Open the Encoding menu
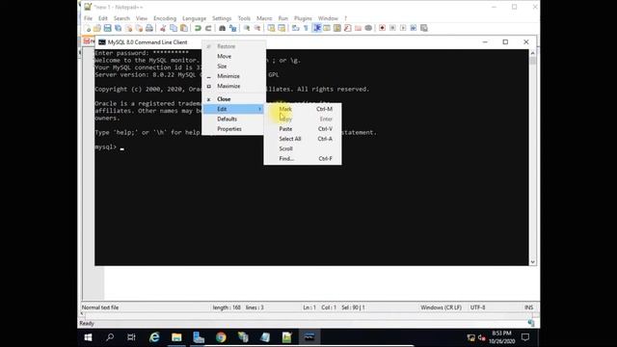The height and width of the screenshot is (347, 617). point(165,18)
